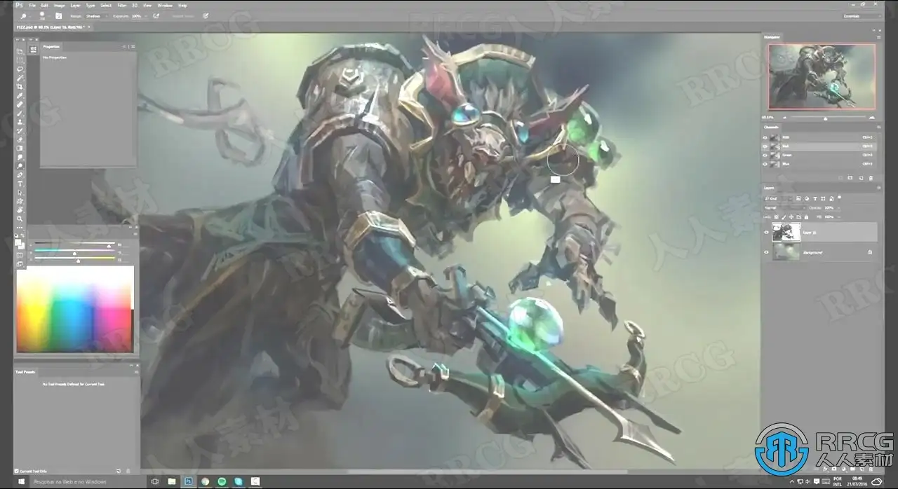Click the pressure-for-size icon in options bar
Viewport: 898px width, 489px height.
tap(206, 15)
